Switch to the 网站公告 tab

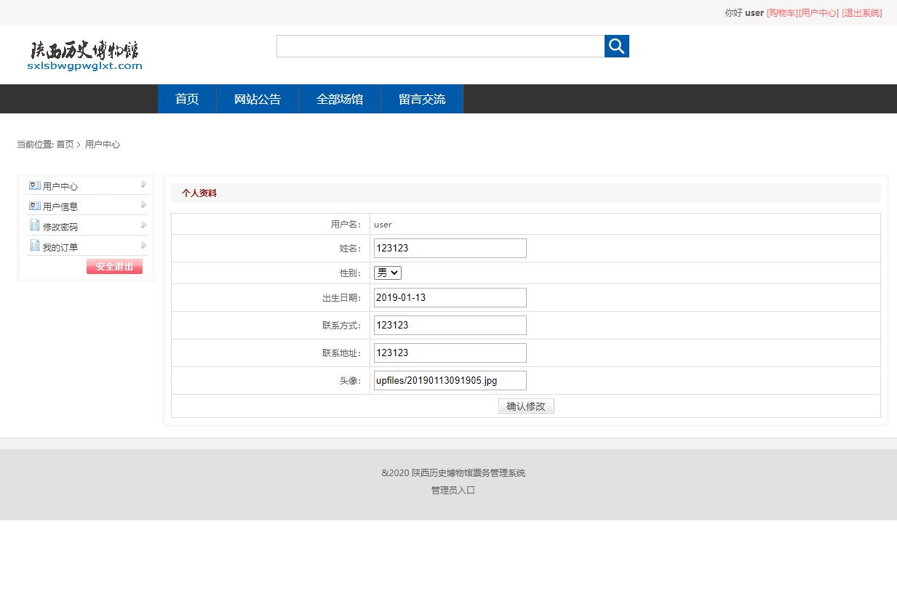[x=257, y=99]
